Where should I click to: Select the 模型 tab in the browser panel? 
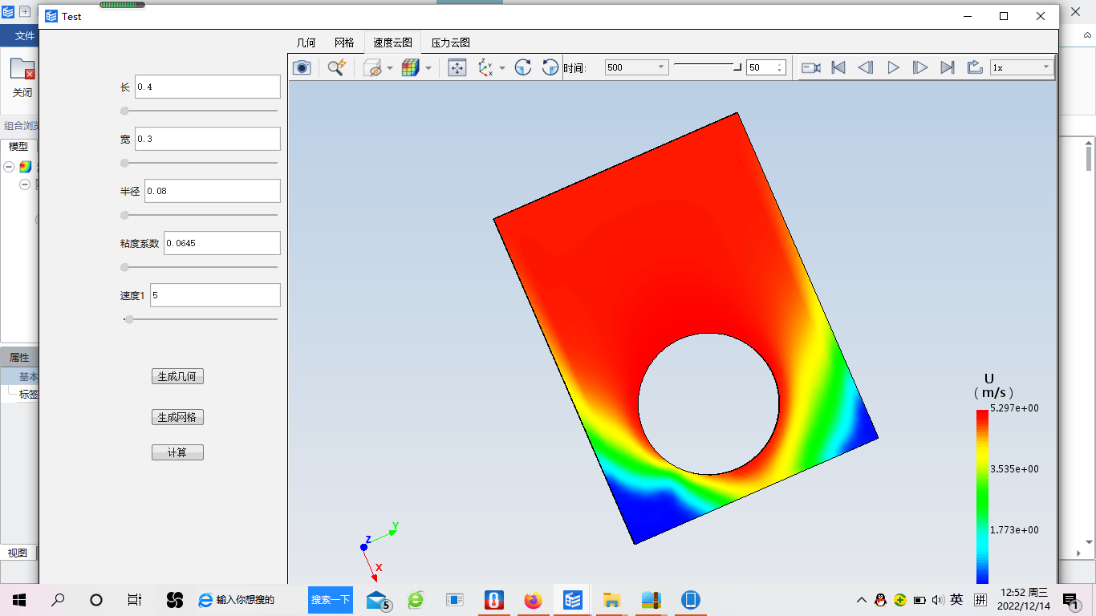click(x=18, y=146)
